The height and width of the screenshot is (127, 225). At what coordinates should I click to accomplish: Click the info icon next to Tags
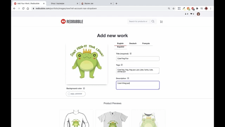pos(122,65)
